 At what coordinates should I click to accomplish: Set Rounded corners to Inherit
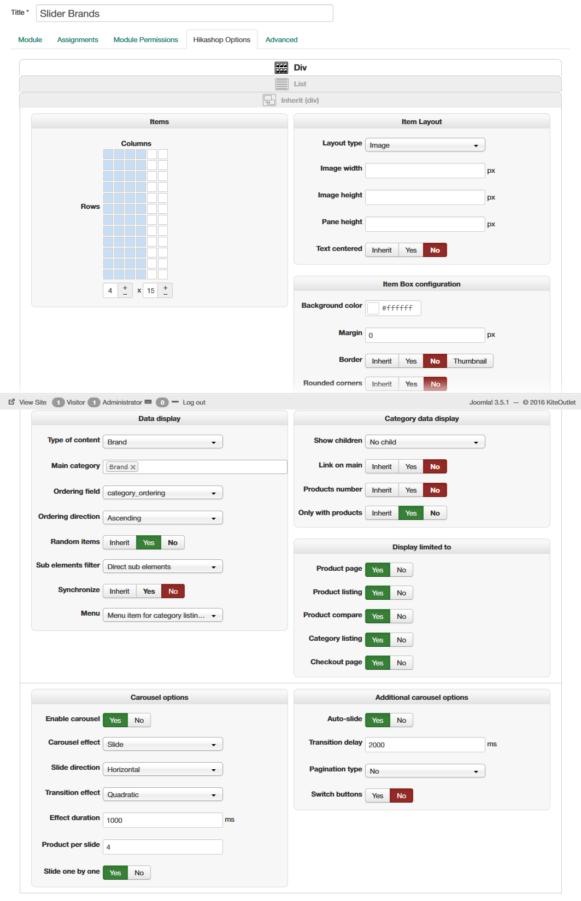382,384
